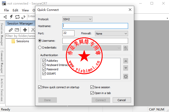Open the Edit menu
This screenshot has height=112, width=169.
coord(15,10)
